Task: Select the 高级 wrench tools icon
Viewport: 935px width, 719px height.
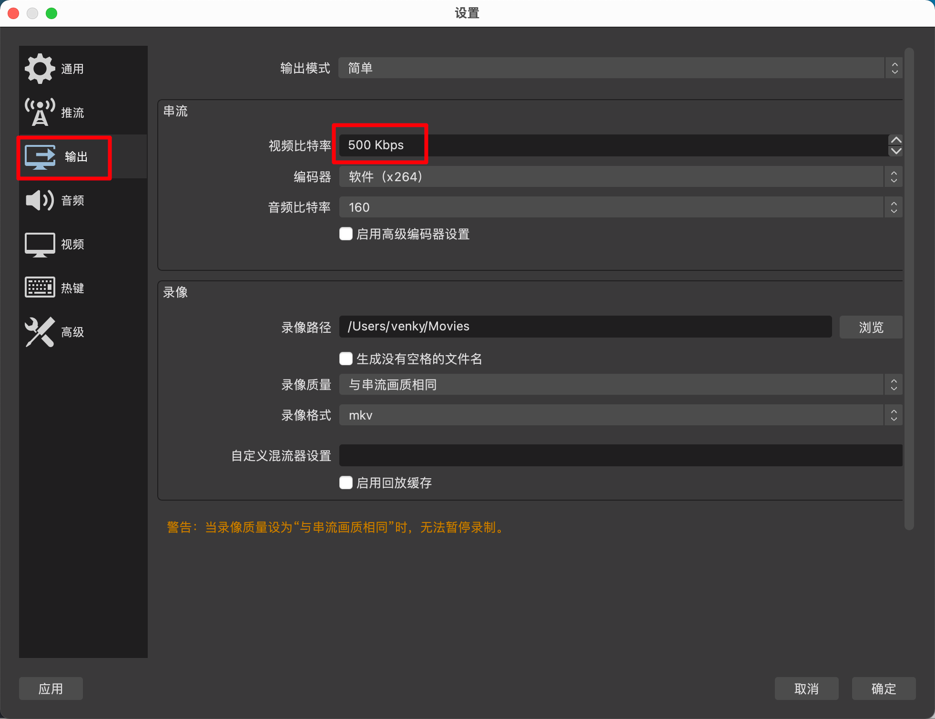Action: coord(40,332)
